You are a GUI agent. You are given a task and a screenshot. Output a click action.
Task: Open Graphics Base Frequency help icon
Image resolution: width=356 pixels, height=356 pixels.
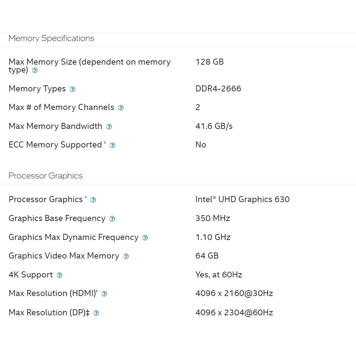(x=112, y=219)
